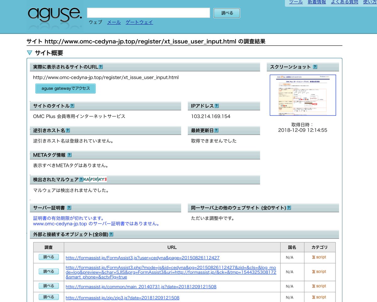Screen dimensions: 377x302
Task: Click the site title OMC Plus 会員専用インターネットサービス
Action: (79, 116)
